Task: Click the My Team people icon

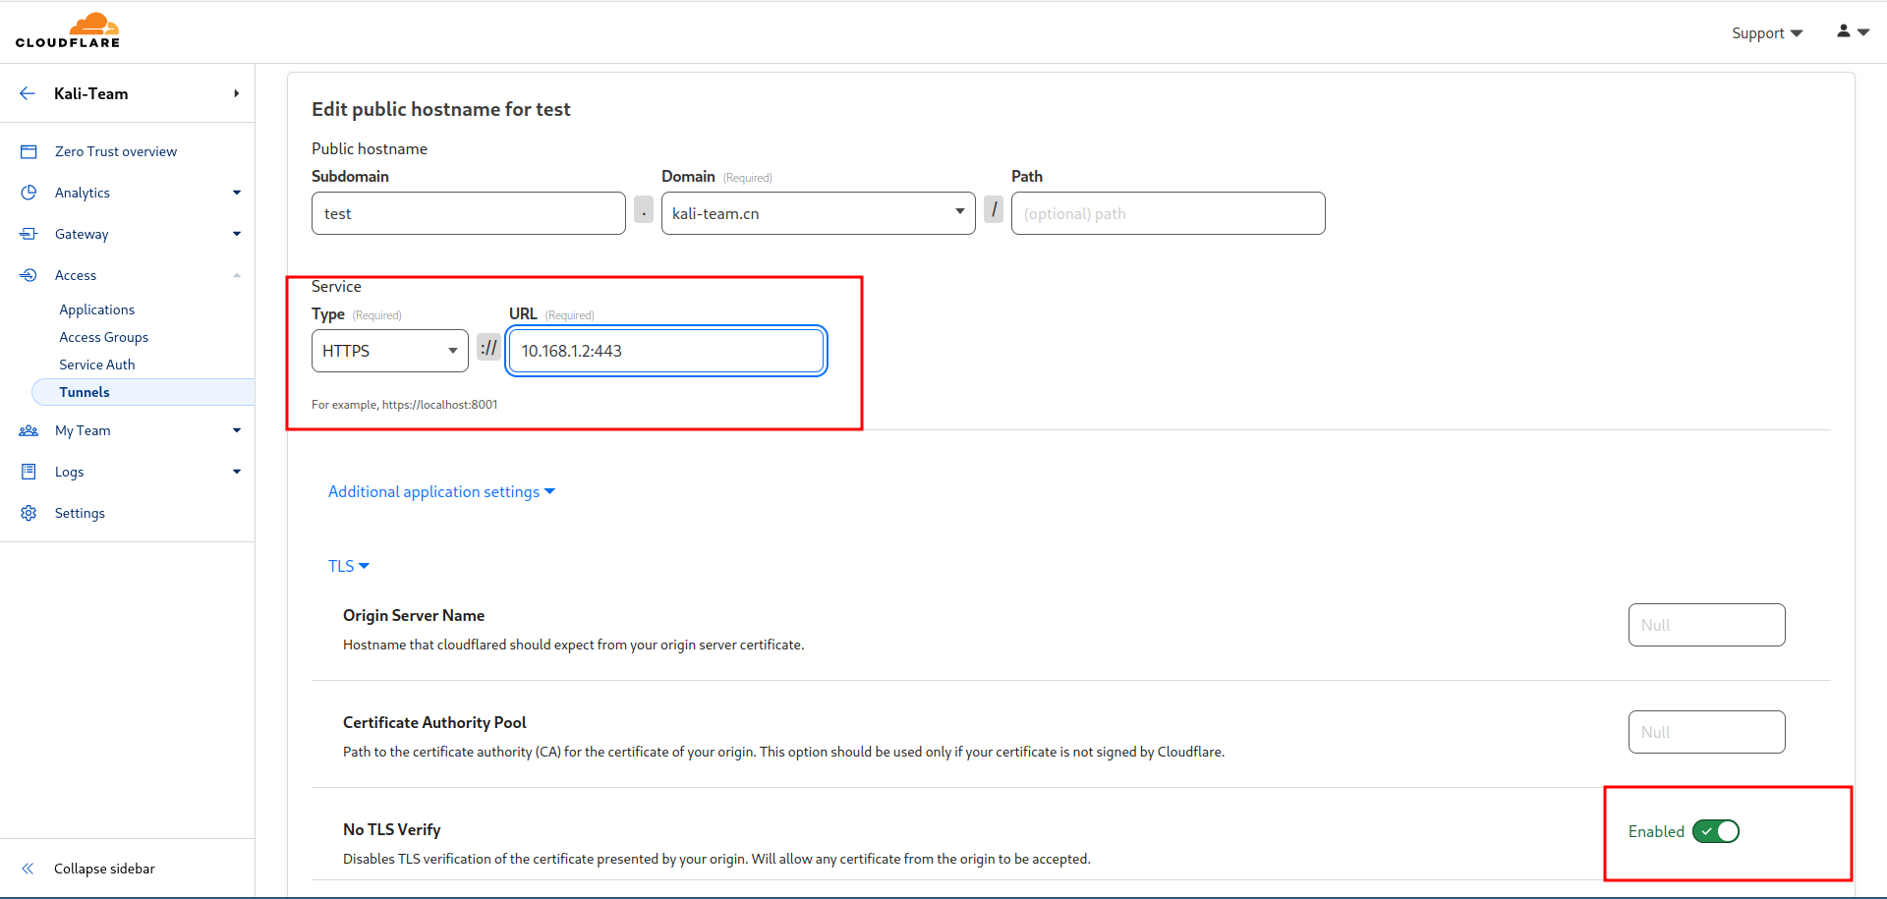Action: (29, 430)
